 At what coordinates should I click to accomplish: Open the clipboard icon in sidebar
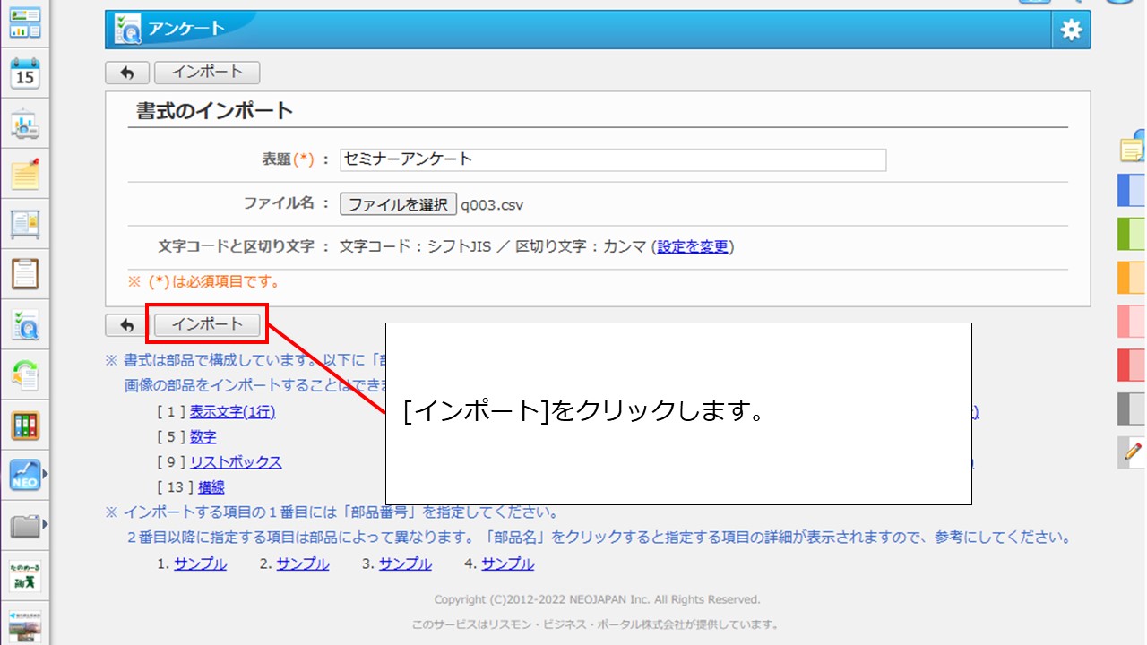click(25, 272)
